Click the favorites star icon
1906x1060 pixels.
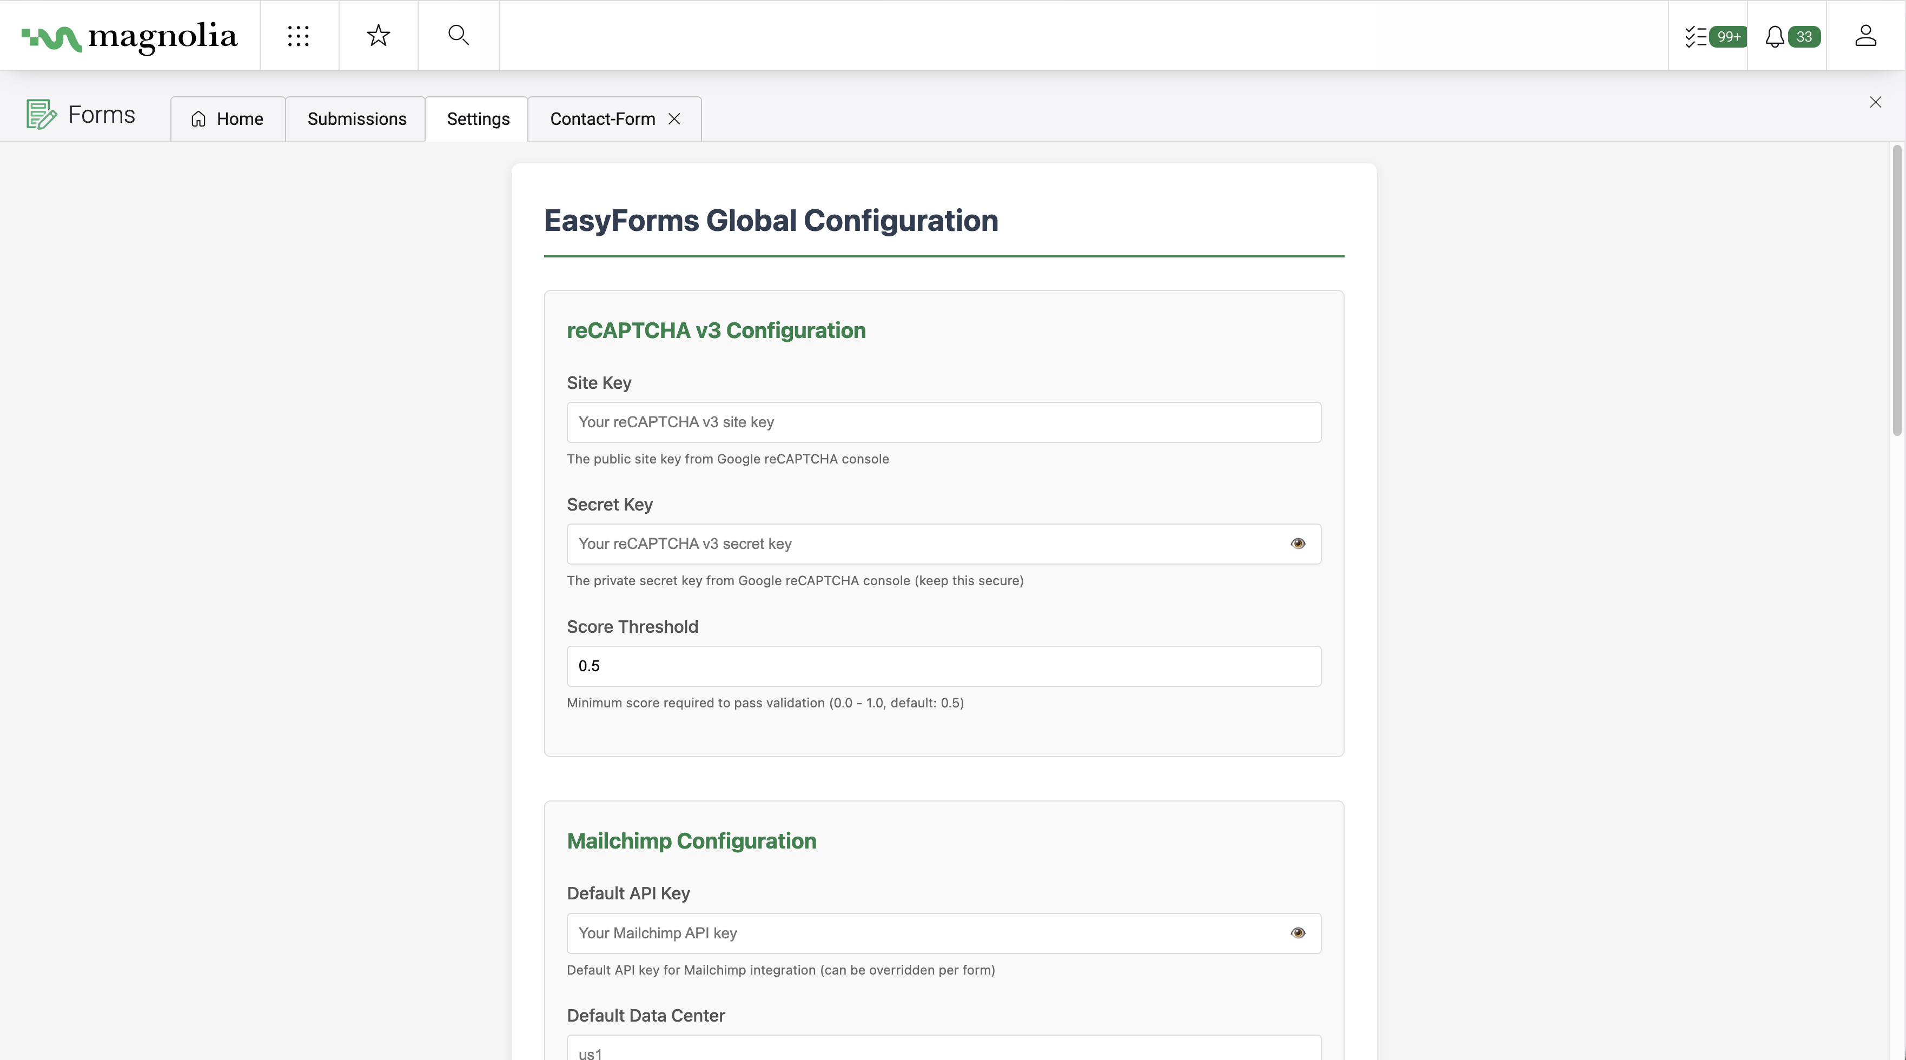(x=378, y=36)
